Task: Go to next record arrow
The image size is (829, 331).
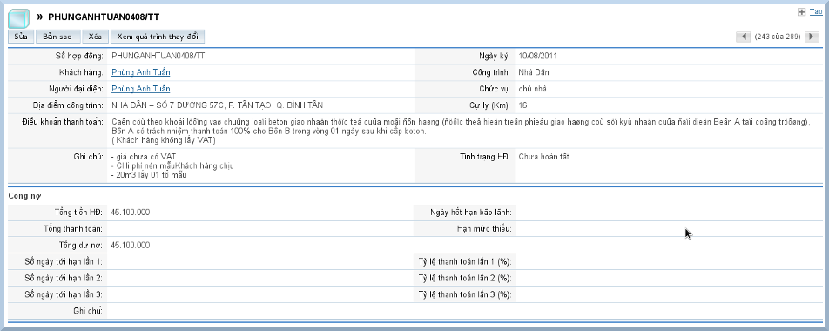Action: [x=812, y=37]
